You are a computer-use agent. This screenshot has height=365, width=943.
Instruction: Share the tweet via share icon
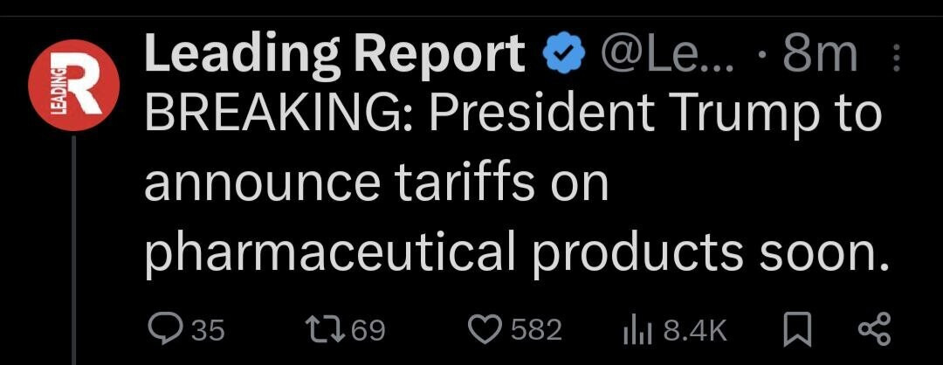tap(874, 329)
